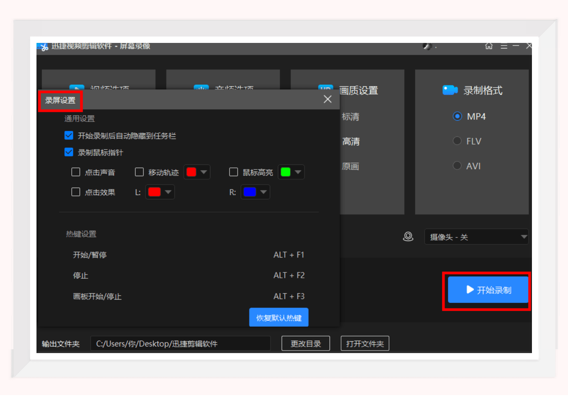The image size is (568, 396).
Task: Select the 录制格式 camera icon
Action: pos(450,90)
